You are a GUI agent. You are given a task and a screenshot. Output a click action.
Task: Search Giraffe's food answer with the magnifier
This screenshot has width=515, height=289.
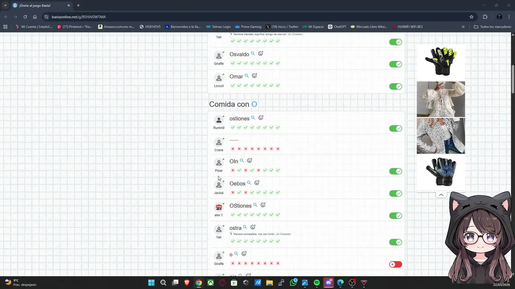pos(236,254)
